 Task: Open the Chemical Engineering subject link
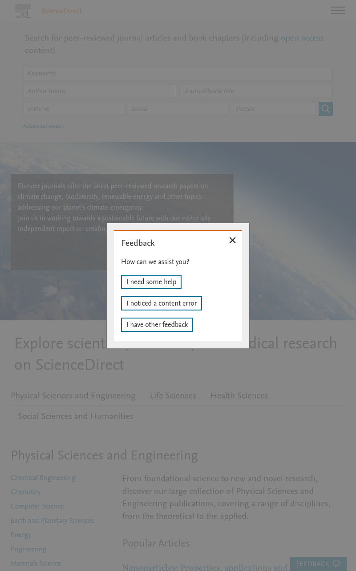point(43,478)
